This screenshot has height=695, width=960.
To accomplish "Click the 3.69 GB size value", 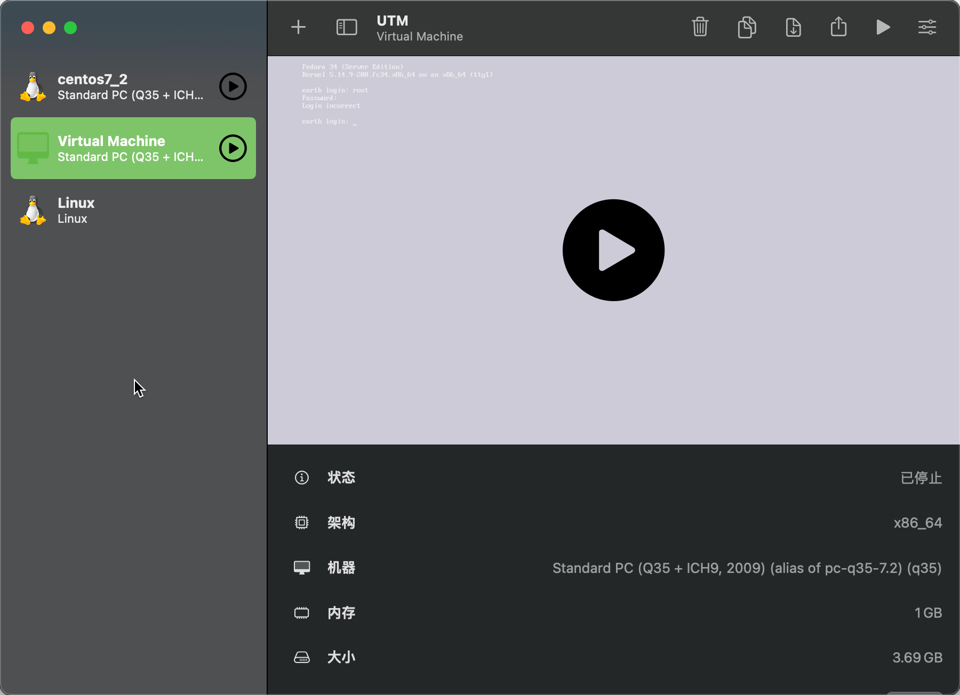I will (917, 658).
